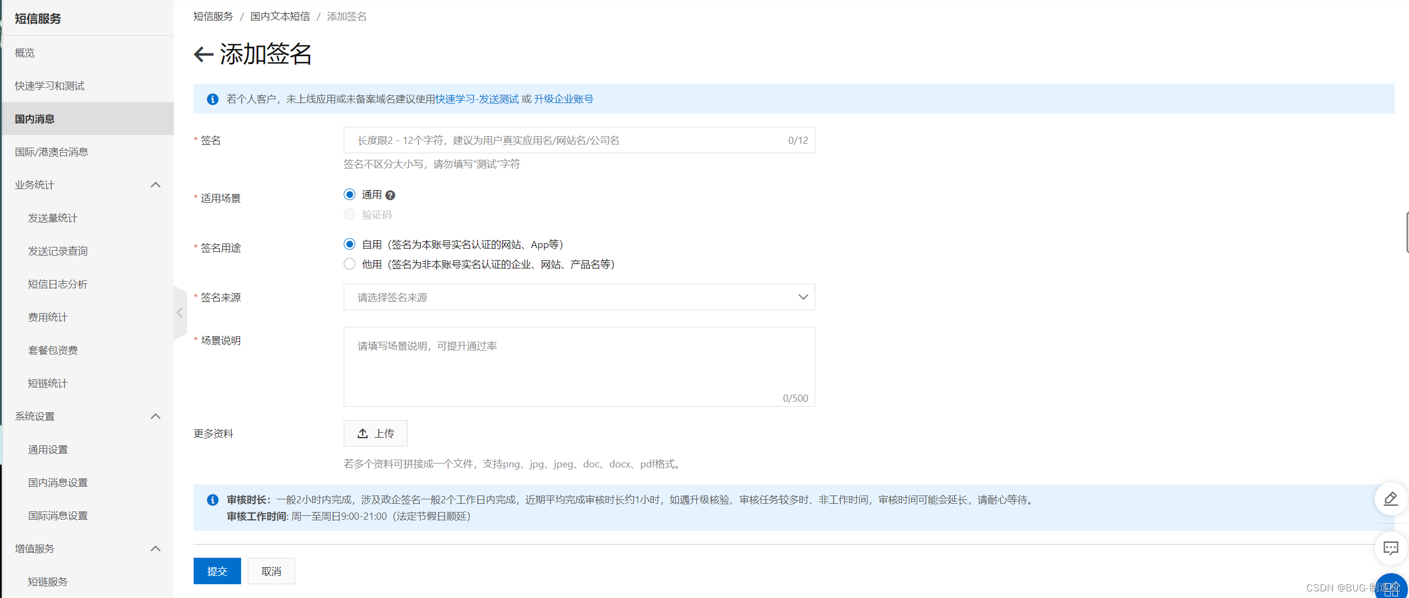1409x598 pixels.
Task: Collapse the 系统设置 sidebar section
Action: (x=156, y=416)
